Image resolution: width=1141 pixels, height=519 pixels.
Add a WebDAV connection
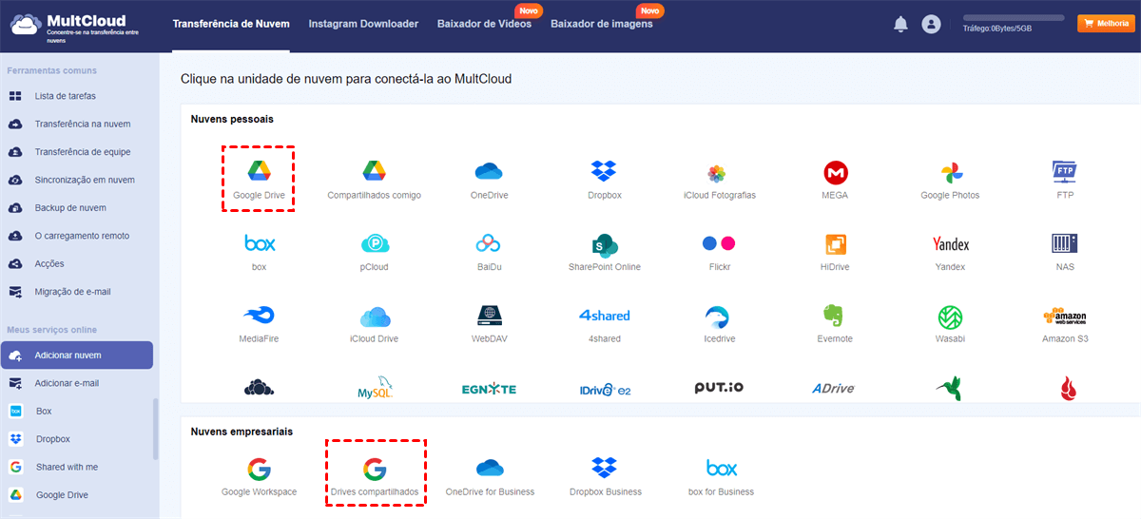(x=489, y=315)
